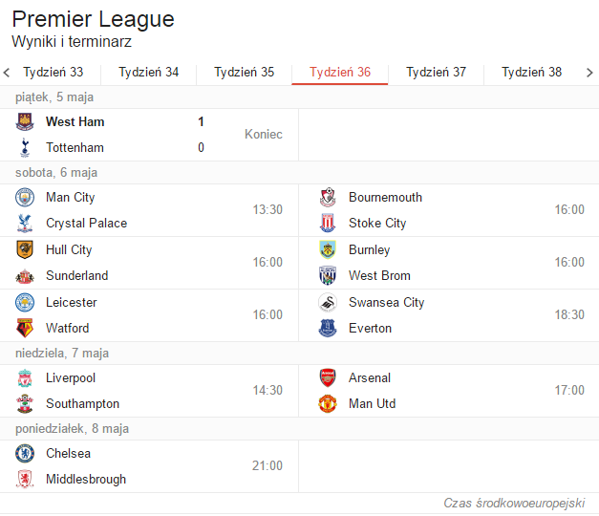
Task: Click the Tottenham club crest
Action: 25,147
